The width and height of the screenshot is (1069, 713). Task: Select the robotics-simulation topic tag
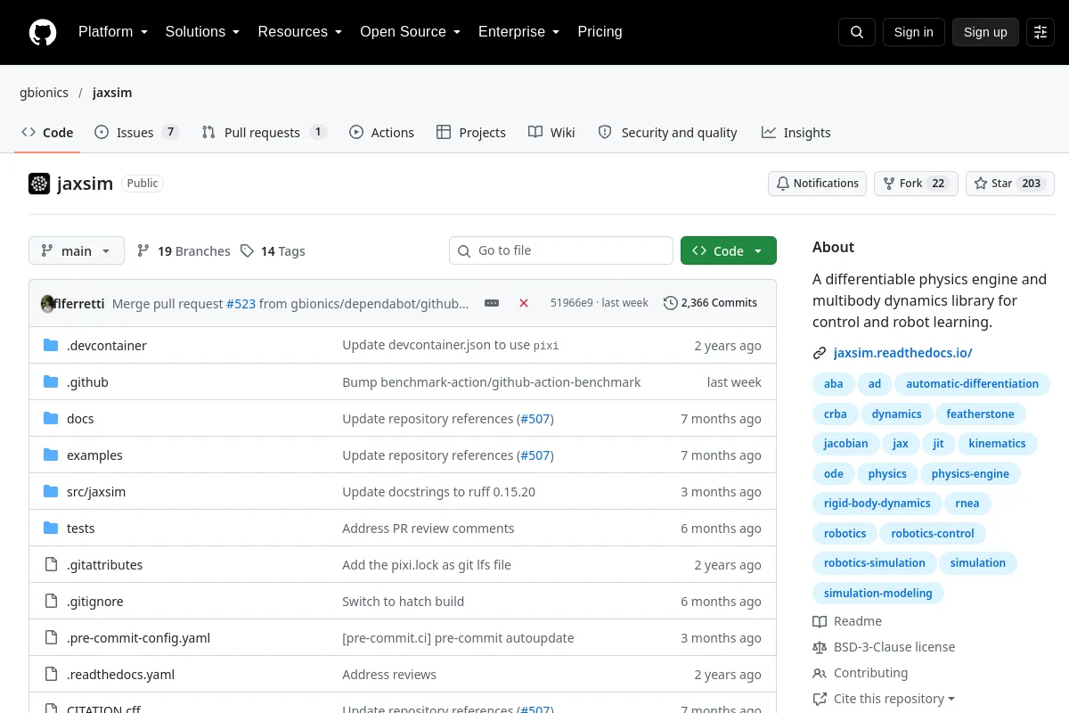pos(874,563)
